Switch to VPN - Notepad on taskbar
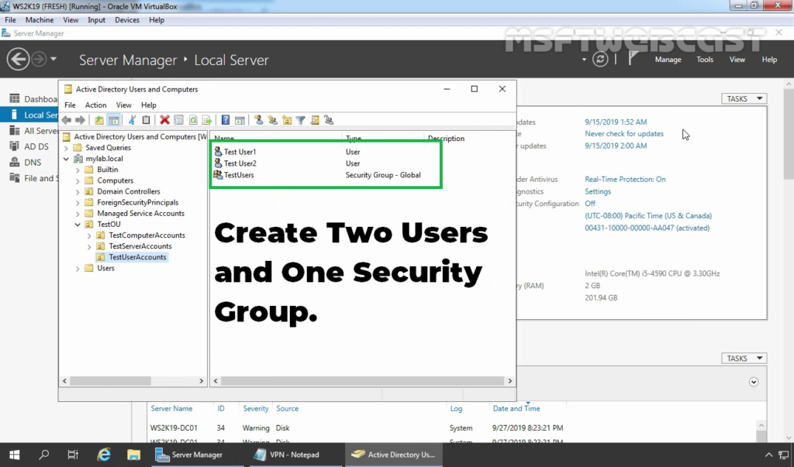The image size is (794, 467). (x=294, y=455)
